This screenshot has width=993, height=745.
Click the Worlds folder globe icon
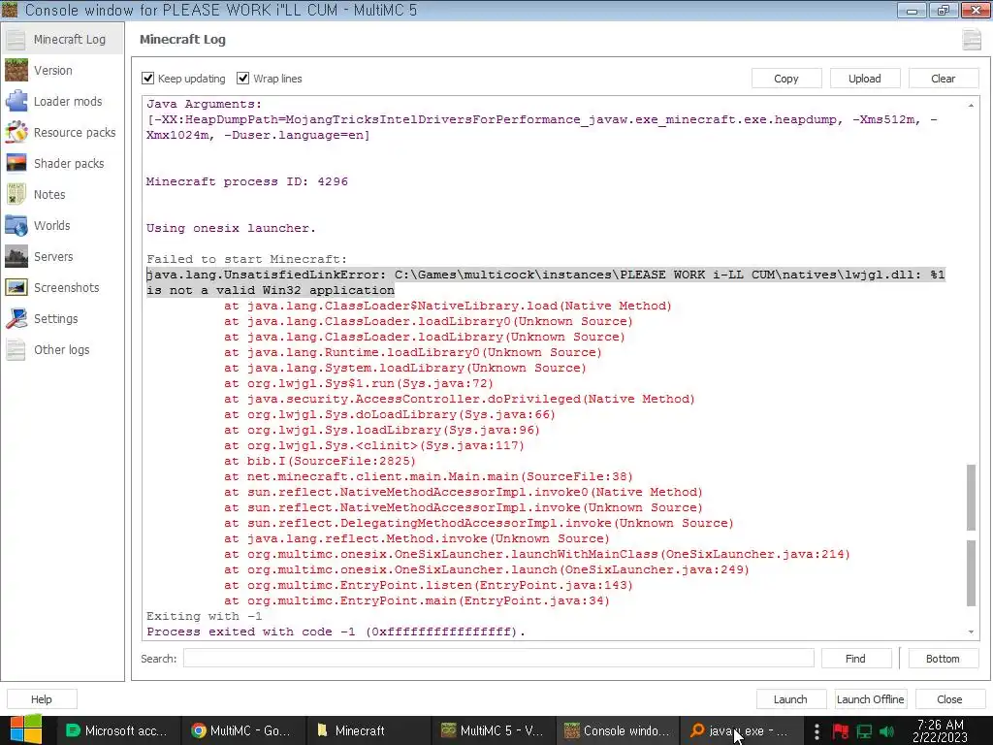16,225
